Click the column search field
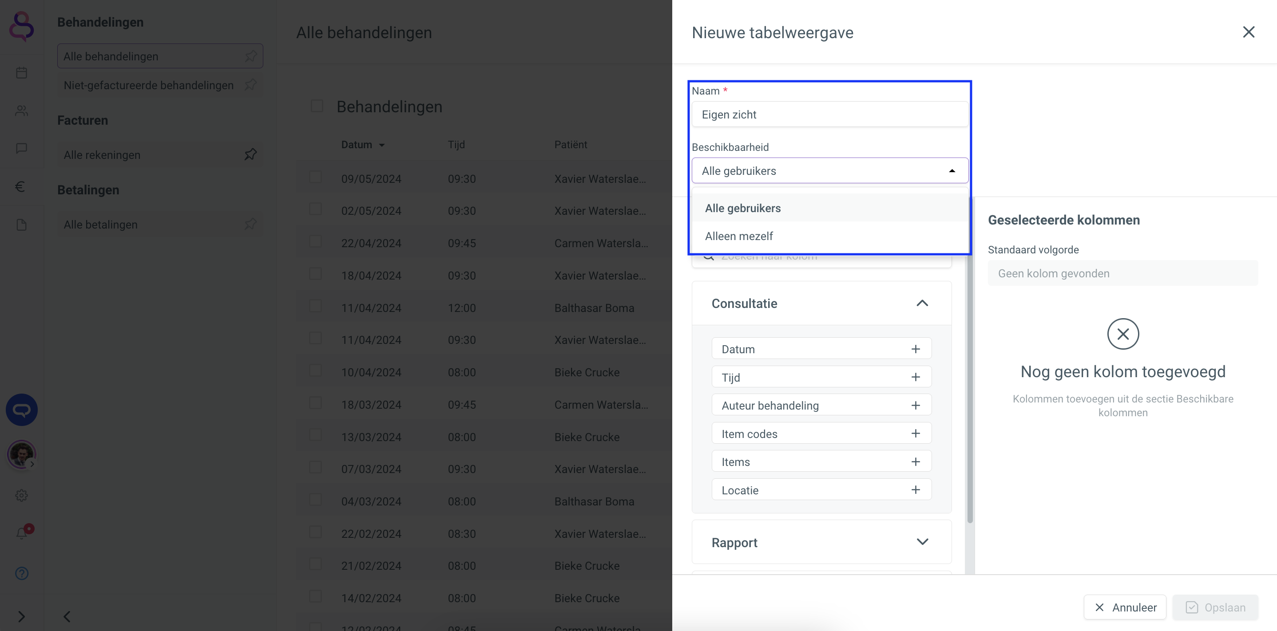The height and width of the screenshot is (631, 1277). pyautogui.click(x=821, y=260)
